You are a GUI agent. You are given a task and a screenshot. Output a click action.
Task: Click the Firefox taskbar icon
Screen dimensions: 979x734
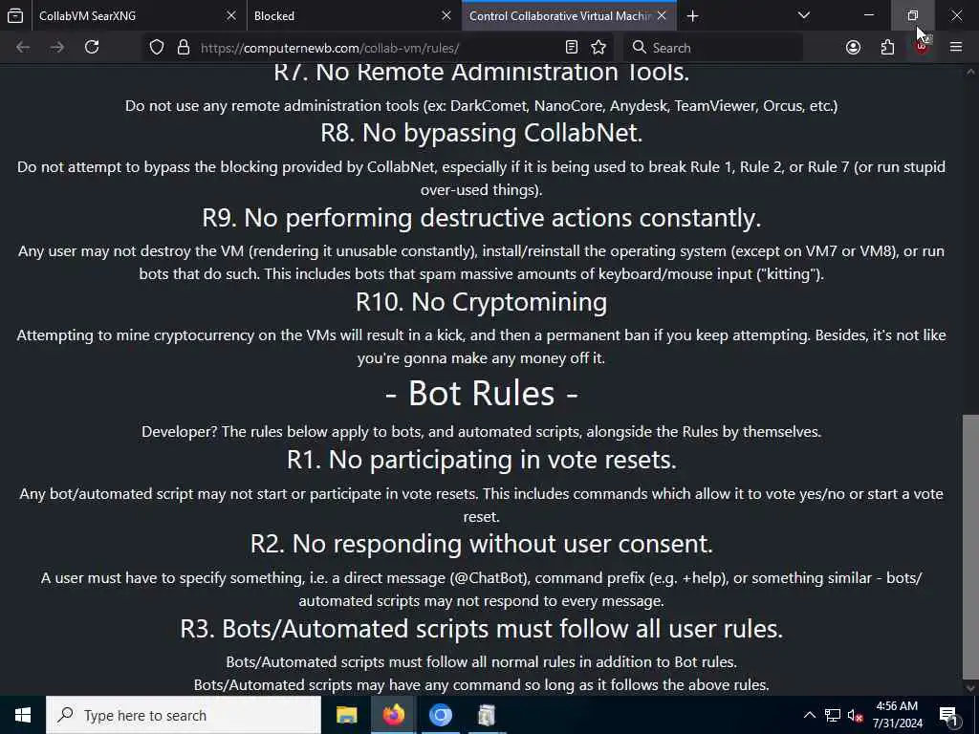[x=393, y=715]
